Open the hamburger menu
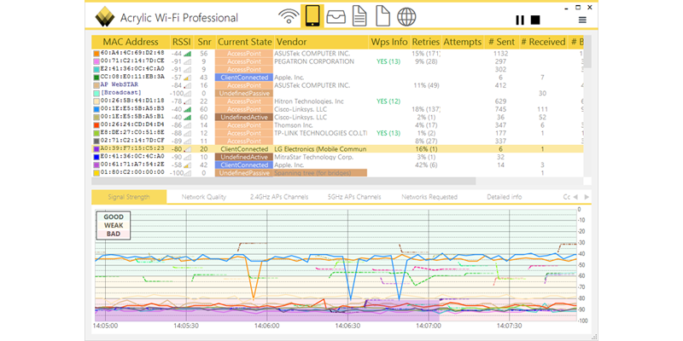683x341 pixels. (582, 20)
